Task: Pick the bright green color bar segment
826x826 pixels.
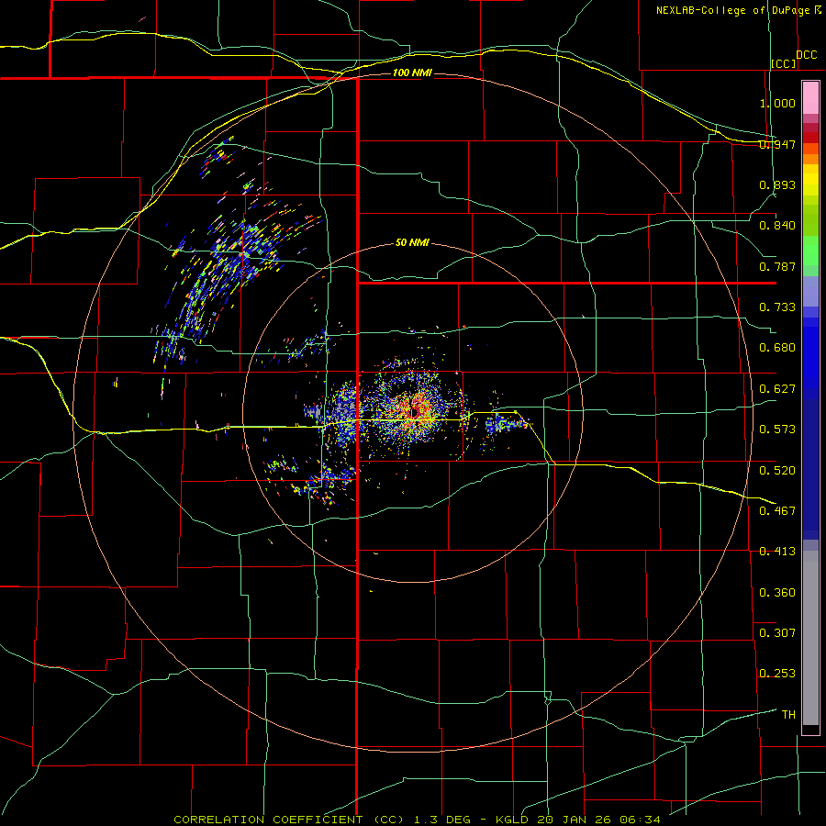Action: click(x=810, y=251)
